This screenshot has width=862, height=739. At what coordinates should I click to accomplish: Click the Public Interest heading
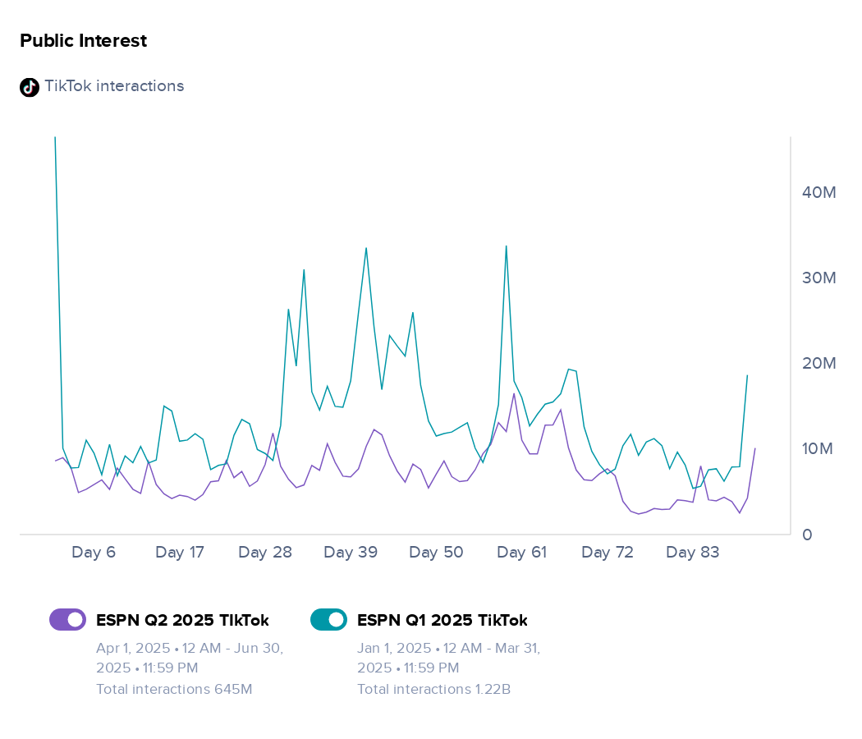click(84, 41)
